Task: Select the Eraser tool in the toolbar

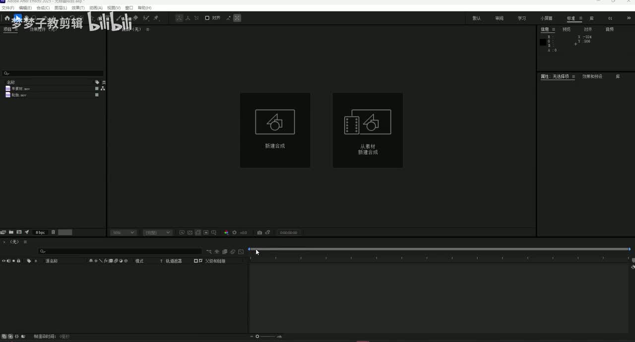Action: point(136,18)
